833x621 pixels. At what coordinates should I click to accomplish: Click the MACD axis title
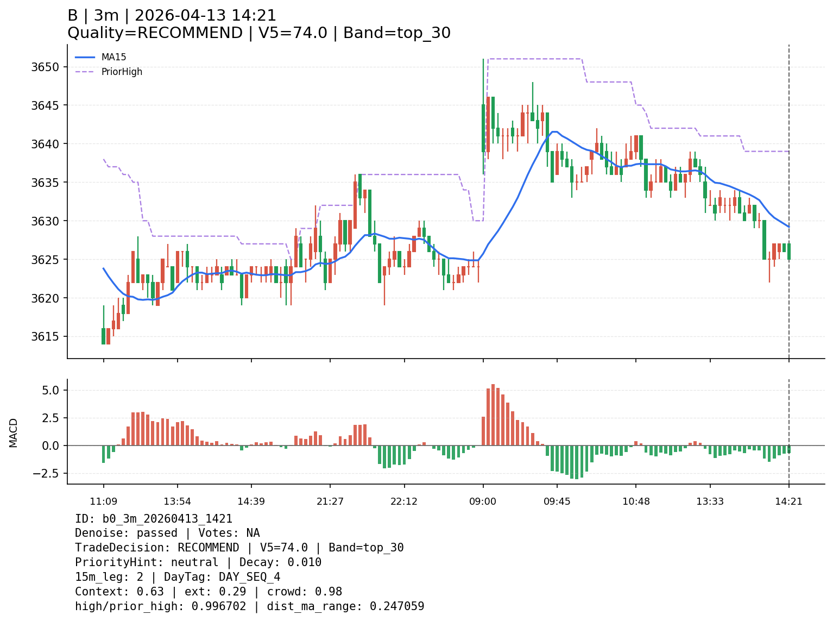[x=14, y=432]
